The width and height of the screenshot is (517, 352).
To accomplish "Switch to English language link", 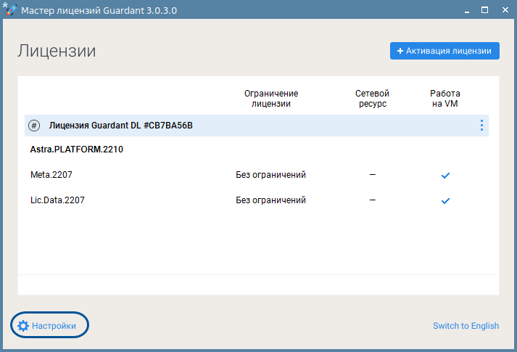I will [x=466, y=326].
